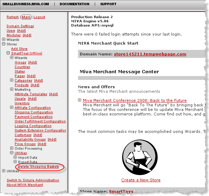Image resolution: width=209 pixels, height=196 pixels.
Task: Collapse the Stores tree node
Action: point(4,44)
